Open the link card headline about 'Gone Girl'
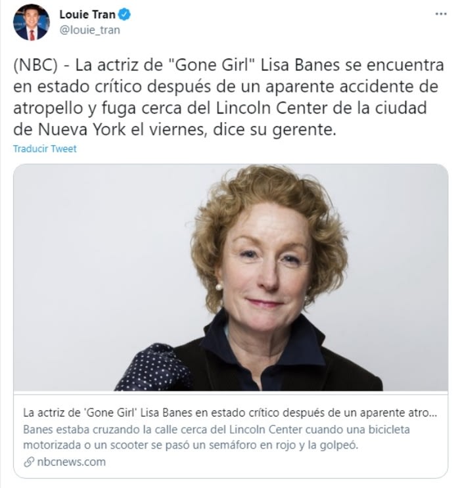460x488 pixels. point(230,412)
